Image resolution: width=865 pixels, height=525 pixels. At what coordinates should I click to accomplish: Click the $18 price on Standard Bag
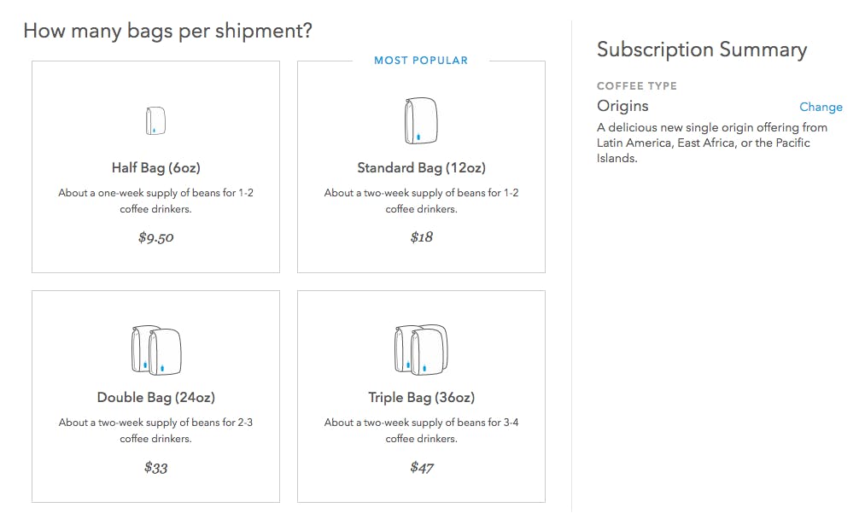click(x=421, y=237)
